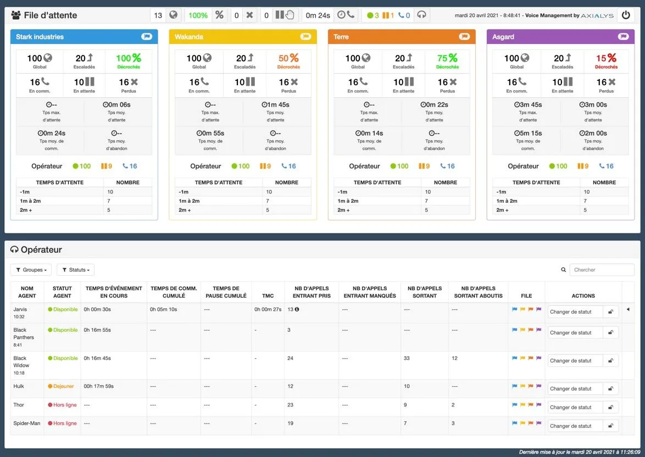The width and height of the screenshot is (645, 457).
Task: Click the 15% Décrochés value in Asgard
Action: (606, 58)
